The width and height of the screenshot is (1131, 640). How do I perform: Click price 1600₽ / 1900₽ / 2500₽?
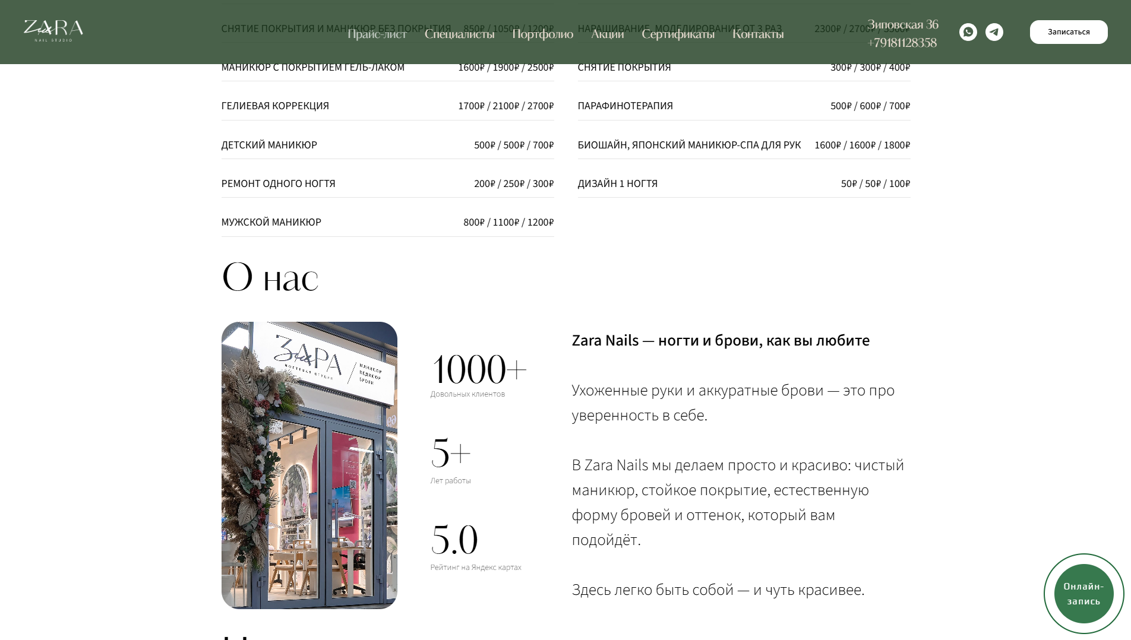coord(506,67)
